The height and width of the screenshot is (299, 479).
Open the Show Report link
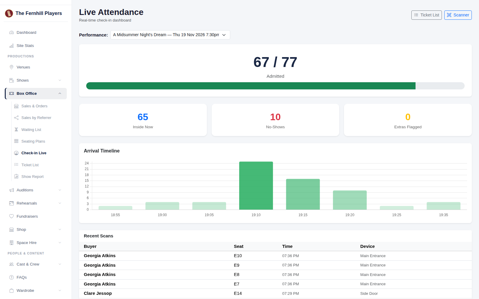39,176
